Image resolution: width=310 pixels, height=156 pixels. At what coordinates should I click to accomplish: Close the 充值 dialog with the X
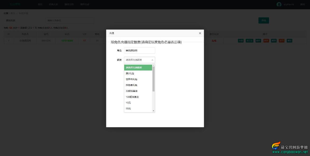(x=200, y=33)
